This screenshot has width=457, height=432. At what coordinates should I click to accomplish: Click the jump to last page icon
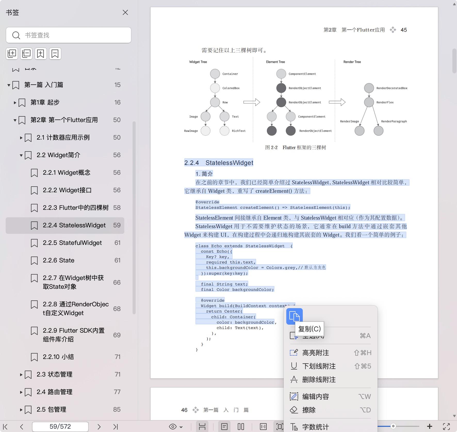[x=116, y=426]
